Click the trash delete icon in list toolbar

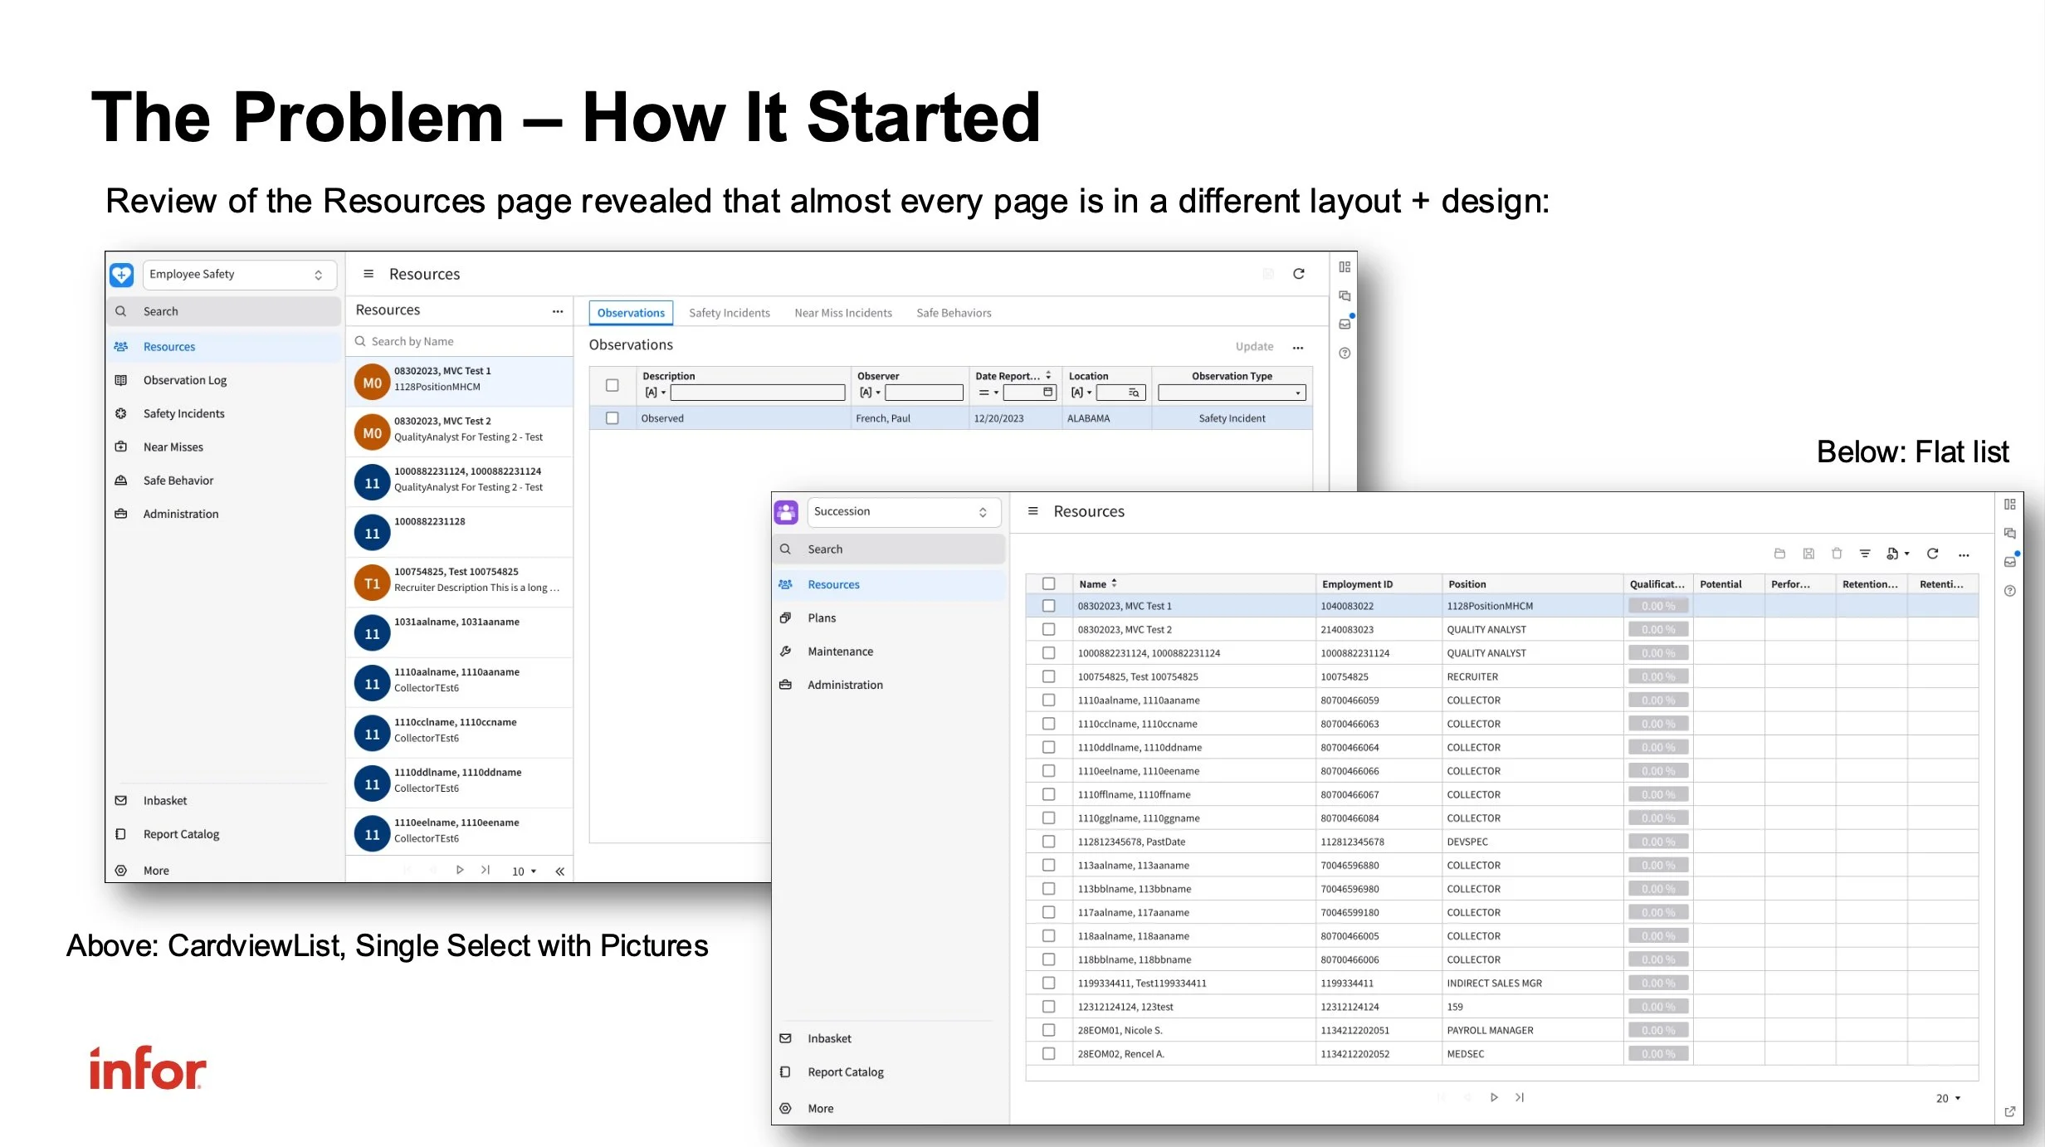pyautogui.click(x=1837, y=554)
